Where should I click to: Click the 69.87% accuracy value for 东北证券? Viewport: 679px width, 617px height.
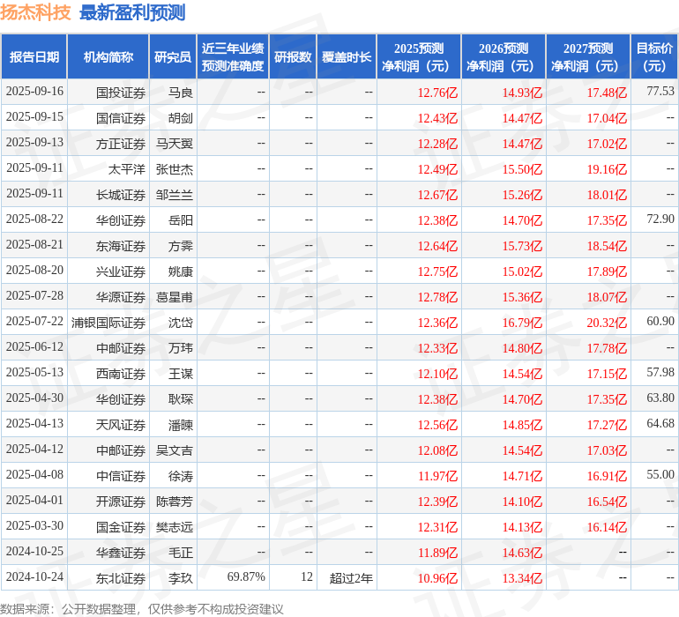(x=246, y=577)
